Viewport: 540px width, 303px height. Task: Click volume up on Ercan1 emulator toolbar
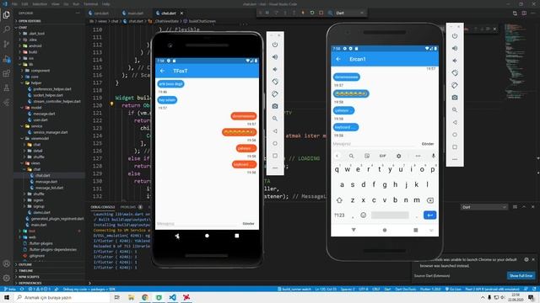[455, 49]
